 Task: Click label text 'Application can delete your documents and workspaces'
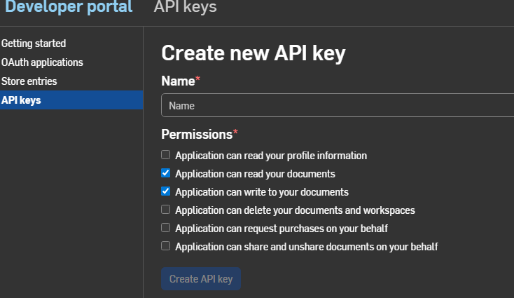pyautogui.click(x=295, y=210)
